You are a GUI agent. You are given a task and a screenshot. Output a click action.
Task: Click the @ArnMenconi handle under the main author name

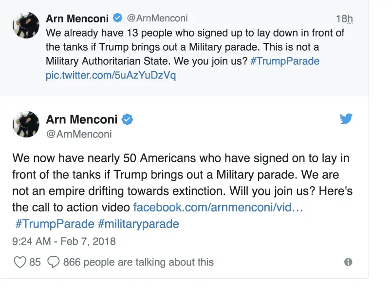coord(79,134)
